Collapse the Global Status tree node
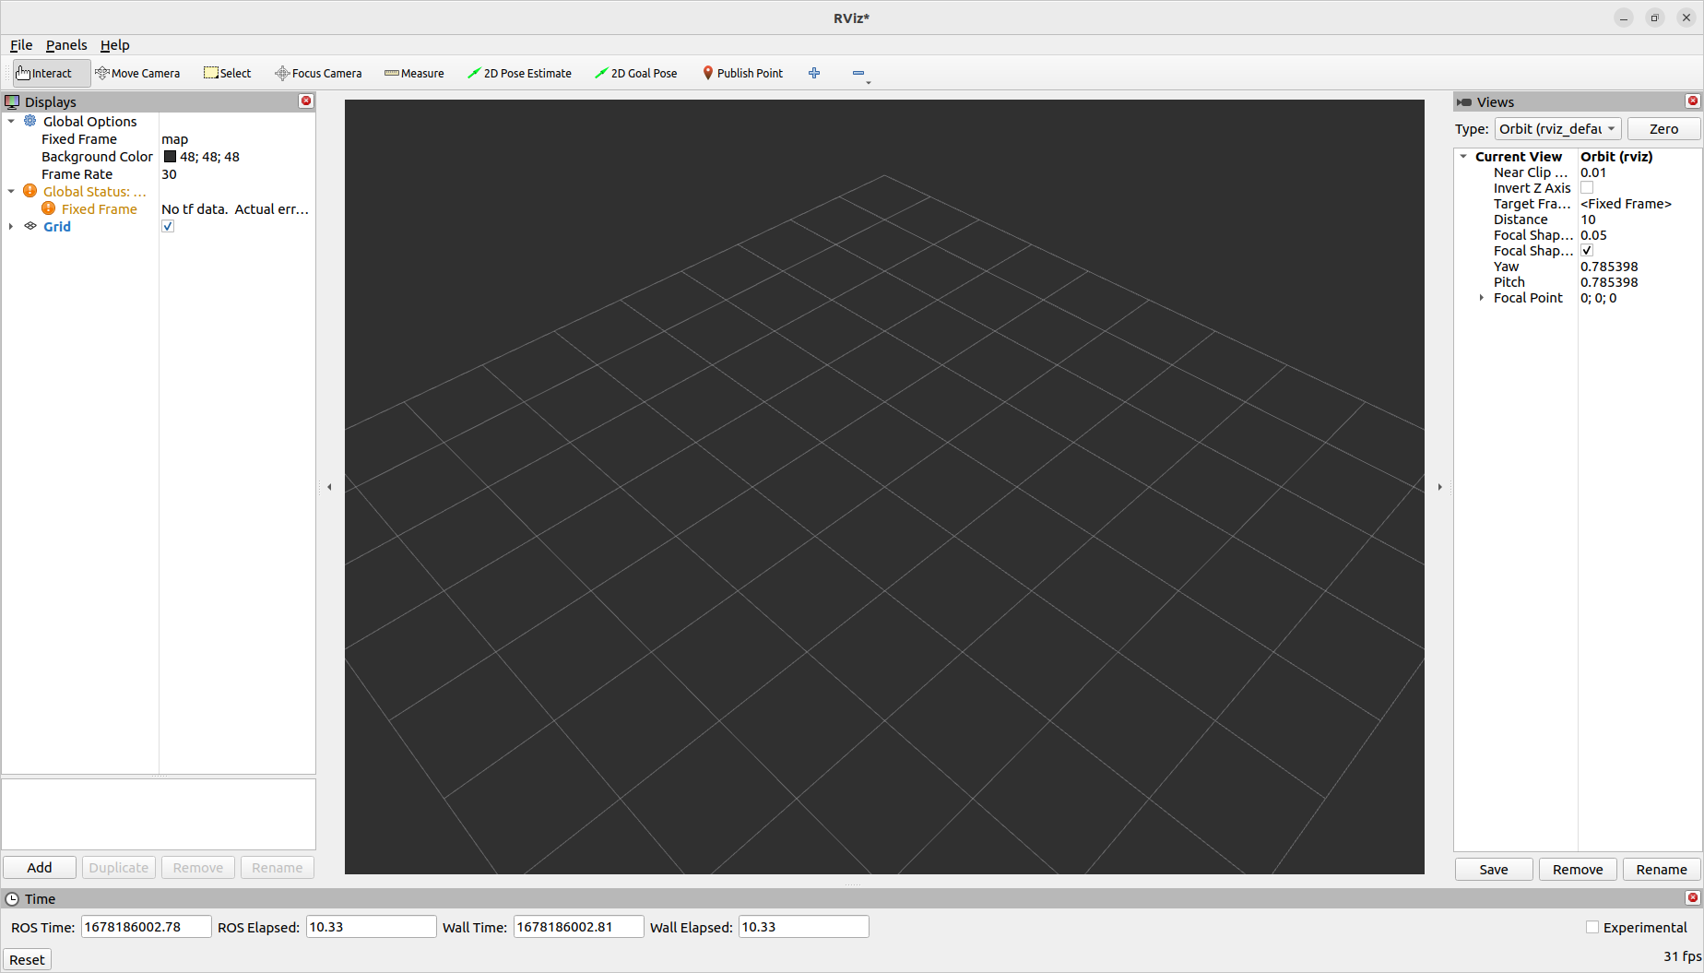The height and width of the screenshot is (973, 1704). pos(11,191)
